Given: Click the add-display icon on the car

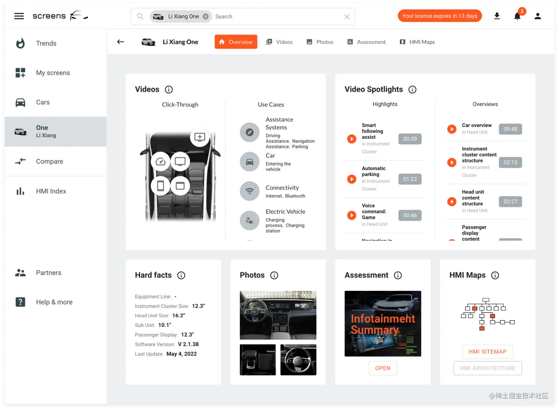Looking at the screenshot, I should [x=200, y=137].
